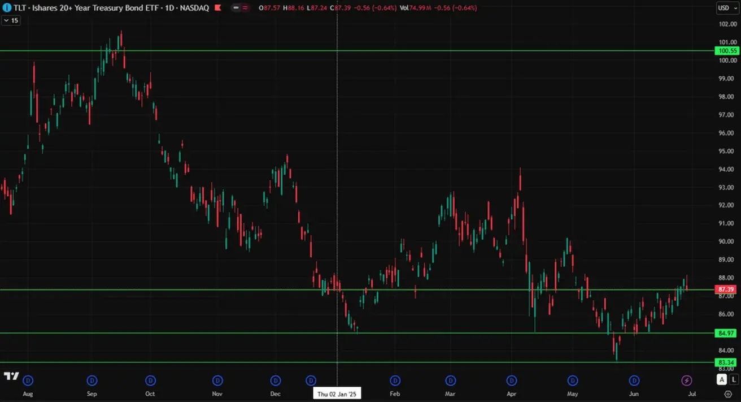
Task: Click the low value L87.24
Action: [x=317, y=8]
